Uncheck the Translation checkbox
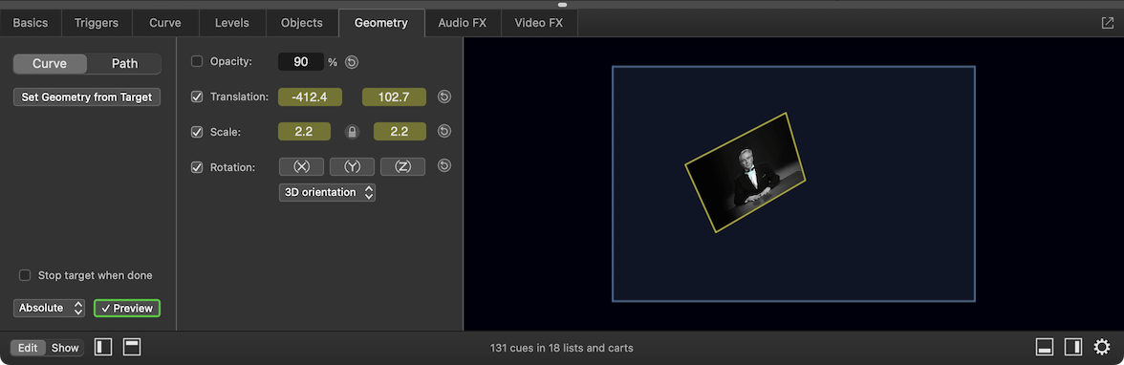Image resolution: width=1124 pixels, height=365 pixels. (x=197, y=97)
